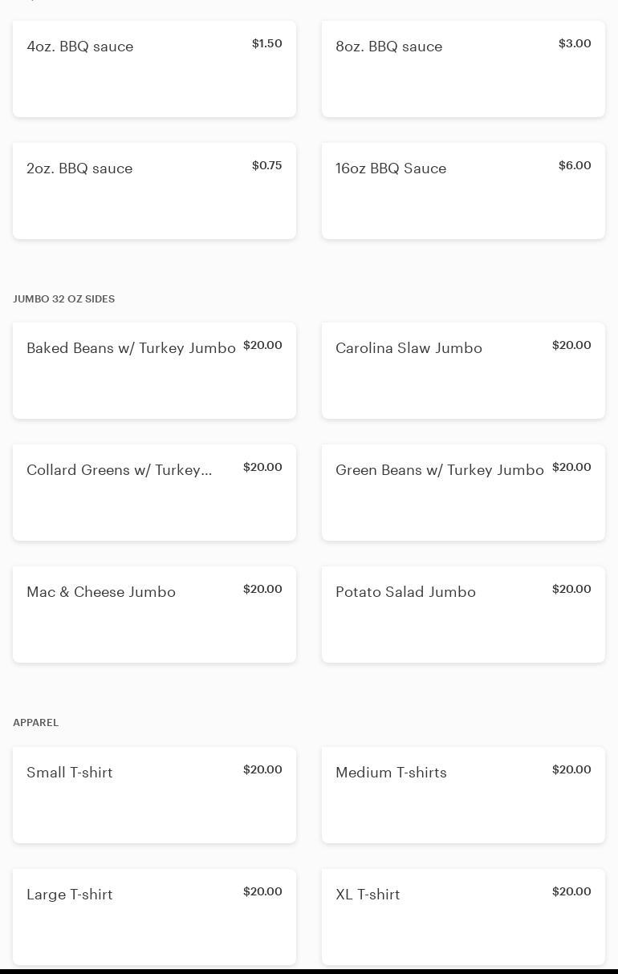Click the $6.00 price label
Image resolution: width=618 pixels, height=974 pixels.
point(575,165)
